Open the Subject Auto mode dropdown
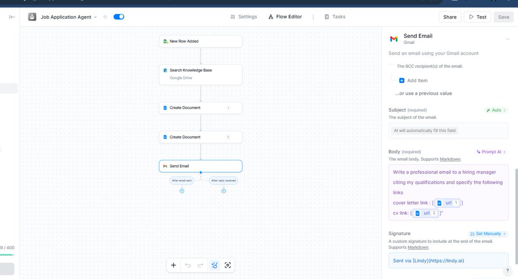The image size is (518, 279). pos(496,110)
